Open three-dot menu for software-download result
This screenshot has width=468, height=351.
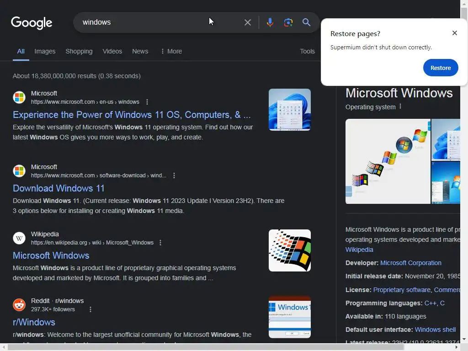pos(174,175)
